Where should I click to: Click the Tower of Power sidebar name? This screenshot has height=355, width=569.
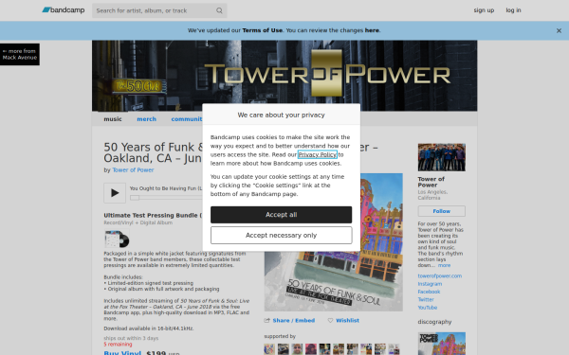click(x=431, y=182)
